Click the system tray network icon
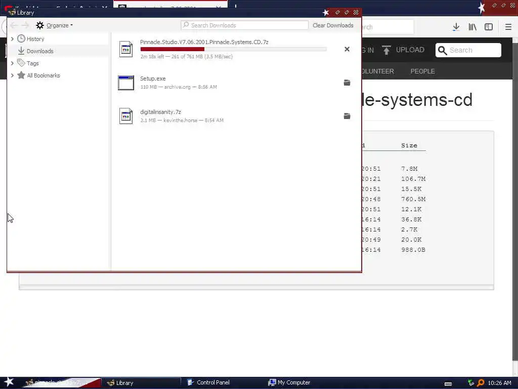The width and height of the screenshot is (518, 389). pos(471,383)
